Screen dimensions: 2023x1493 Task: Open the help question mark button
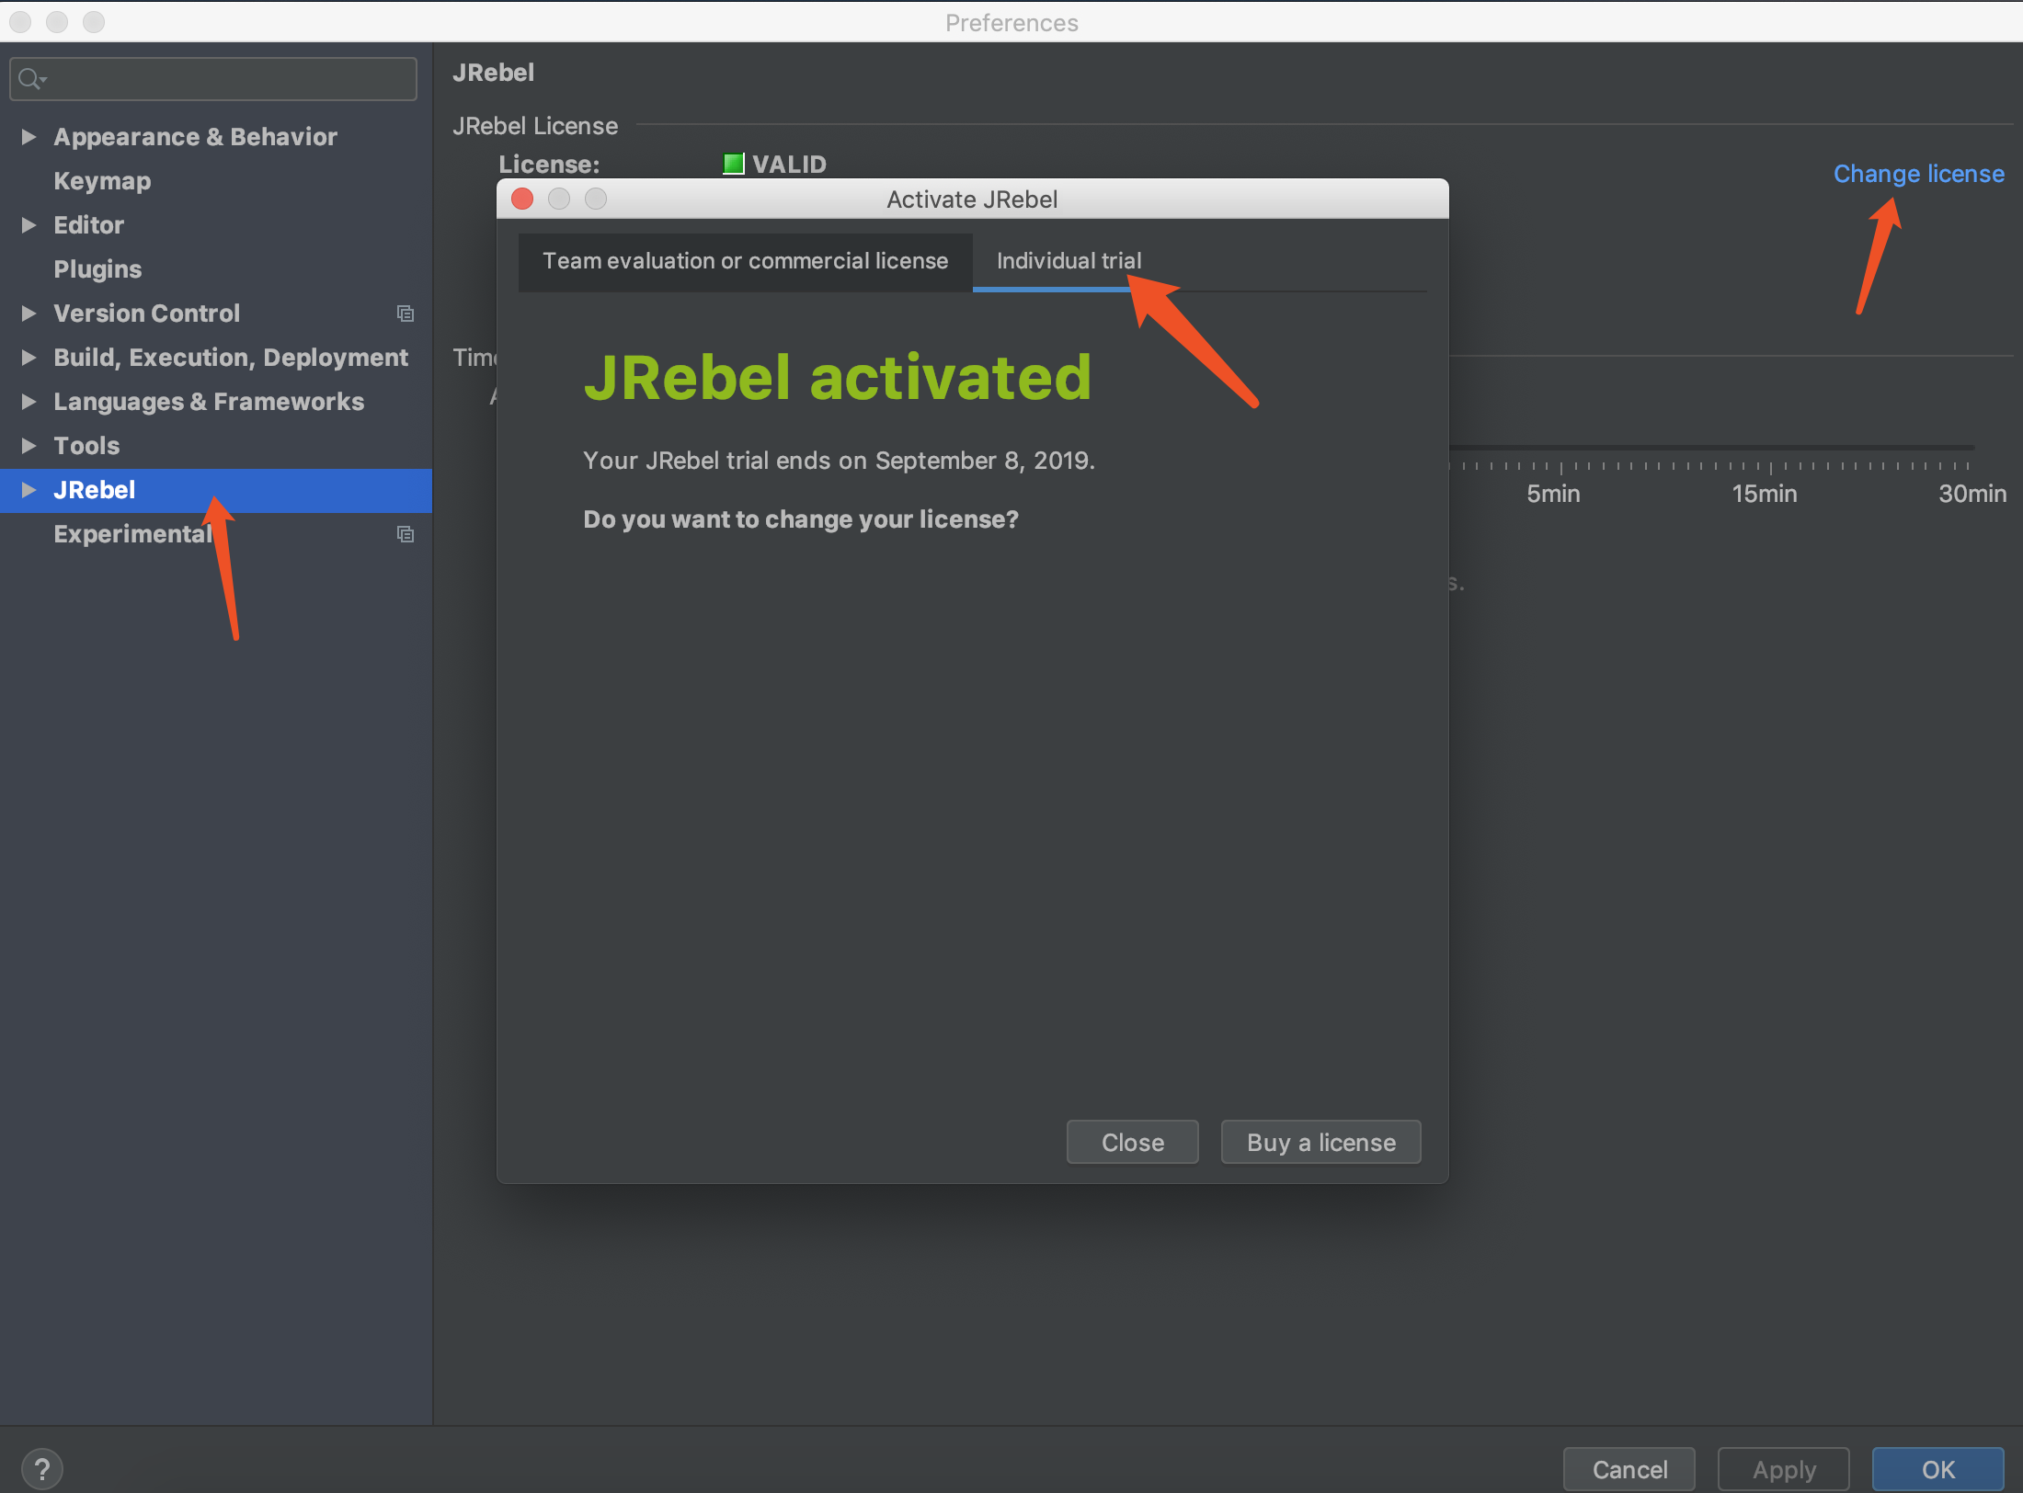[41, 1468]
